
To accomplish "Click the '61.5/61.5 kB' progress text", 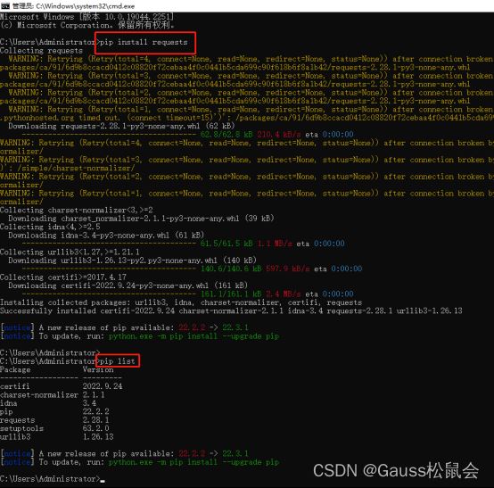I will pyautogui.click(x=226, y=244).
